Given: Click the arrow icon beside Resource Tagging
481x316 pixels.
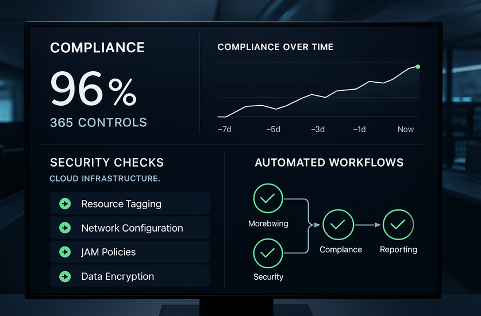Looking at the screenshot, I should click(65, 204).
